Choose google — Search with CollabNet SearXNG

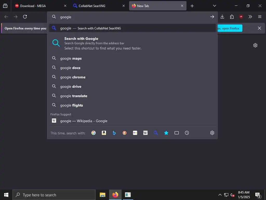pos(132,28)
